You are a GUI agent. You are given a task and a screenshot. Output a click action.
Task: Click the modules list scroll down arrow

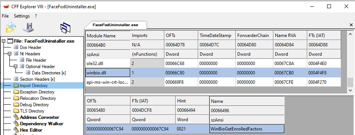coord(350,90)
